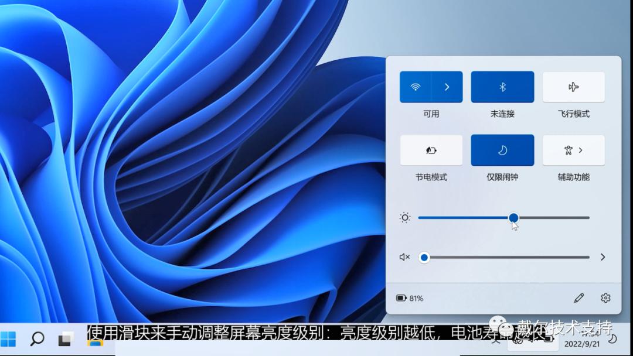Turn on 节电模式 battery saver
The image size is (633, 356).
point(431,150)
